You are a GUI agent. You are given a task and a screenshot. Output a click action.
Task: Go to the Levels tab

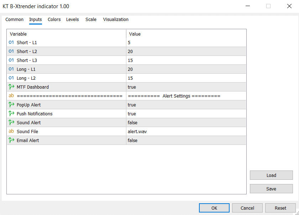pos(73,20)
